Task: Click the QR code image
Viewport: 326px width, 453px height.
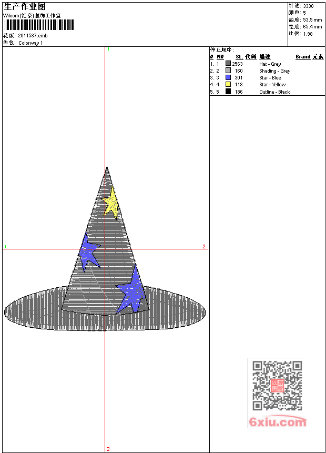Action: click(277, 386)
